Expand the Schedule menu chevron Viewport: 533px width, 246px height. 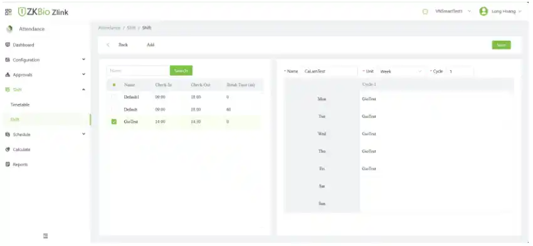tap(83, 134)
